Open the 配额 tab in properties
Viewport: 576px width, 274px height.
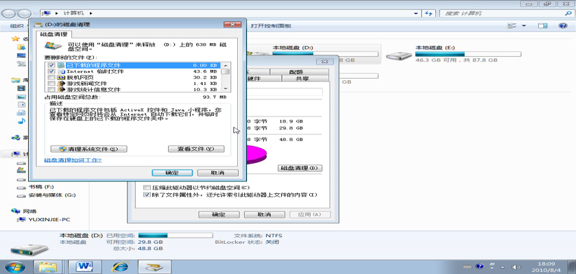point(296,71)
